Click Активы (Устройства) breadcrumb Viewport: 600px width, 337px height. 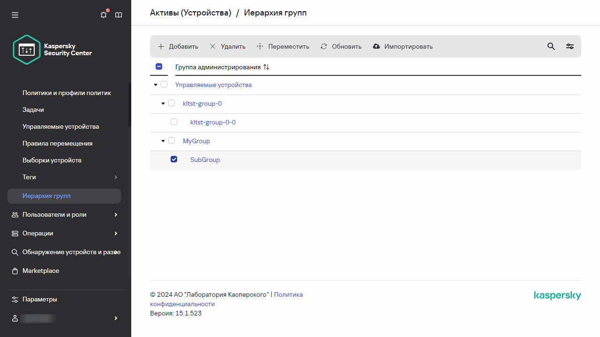(x=190, y=13)
